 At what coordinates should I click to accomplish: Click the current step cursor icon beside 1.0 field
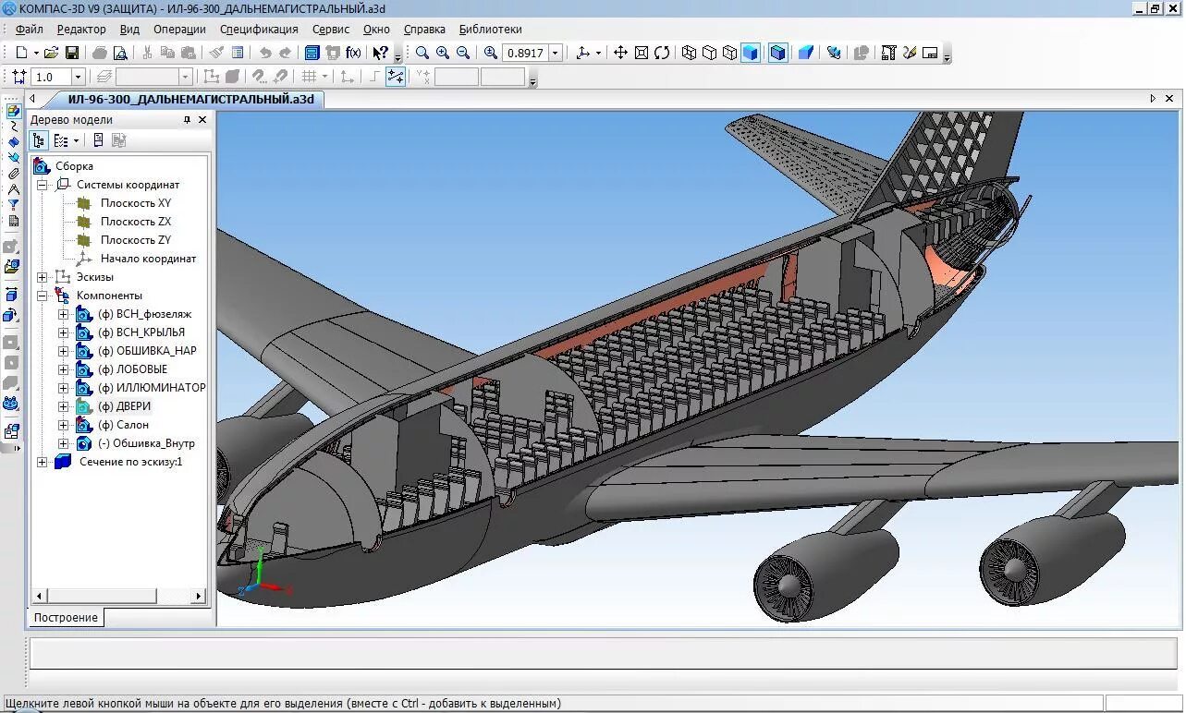(x=18, y=77)
